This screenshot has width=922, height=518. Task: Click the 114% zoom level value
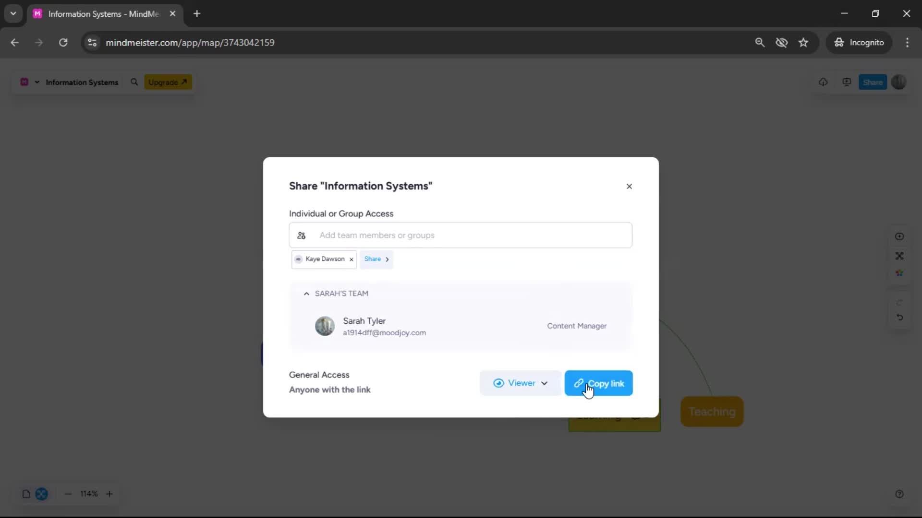point(89,494)
